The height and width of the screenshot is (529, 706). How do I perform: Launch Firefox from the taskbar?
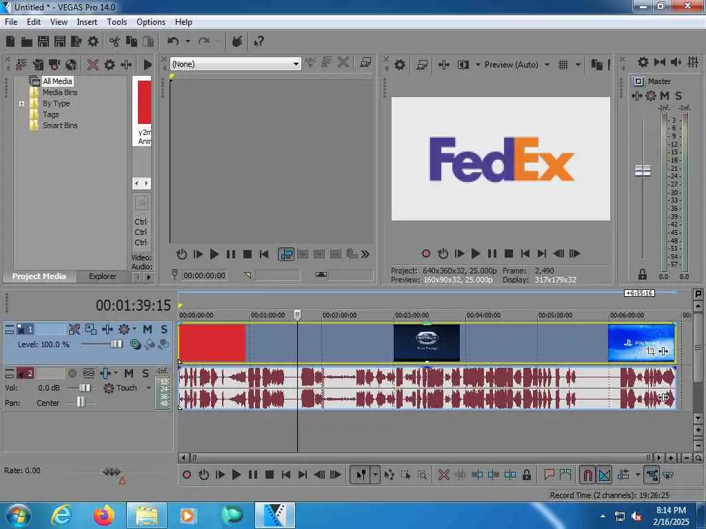(103, 515)
